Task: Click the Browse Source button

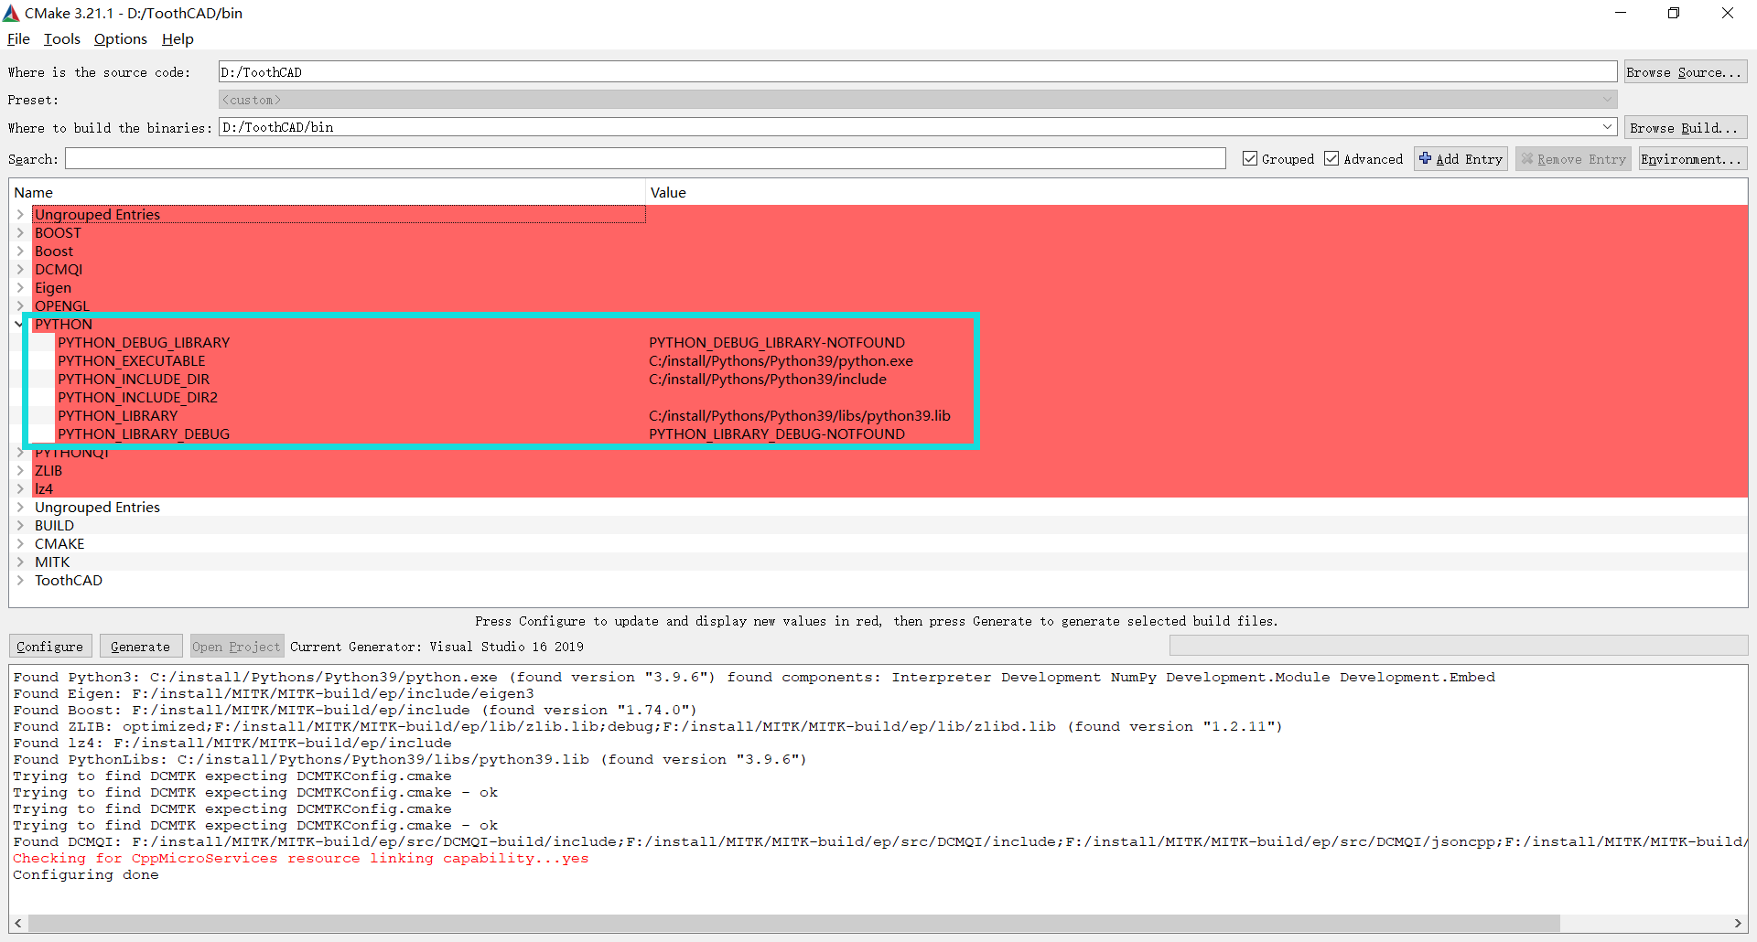Action: (1684, 72)
